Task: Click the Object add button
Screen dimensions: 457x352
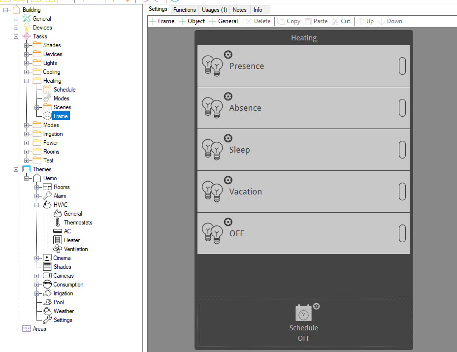Action: coord(192,21)
